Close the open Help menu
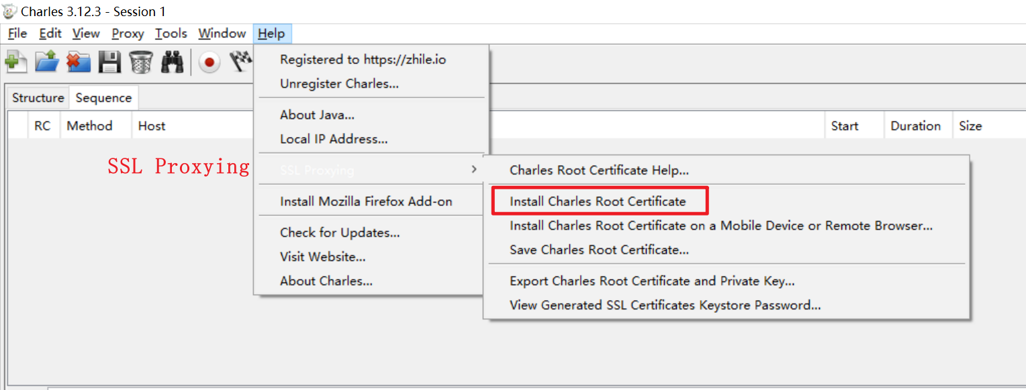Image resolution: width=1026 pixels, height=390 pixels. click(x=272, y=34)
